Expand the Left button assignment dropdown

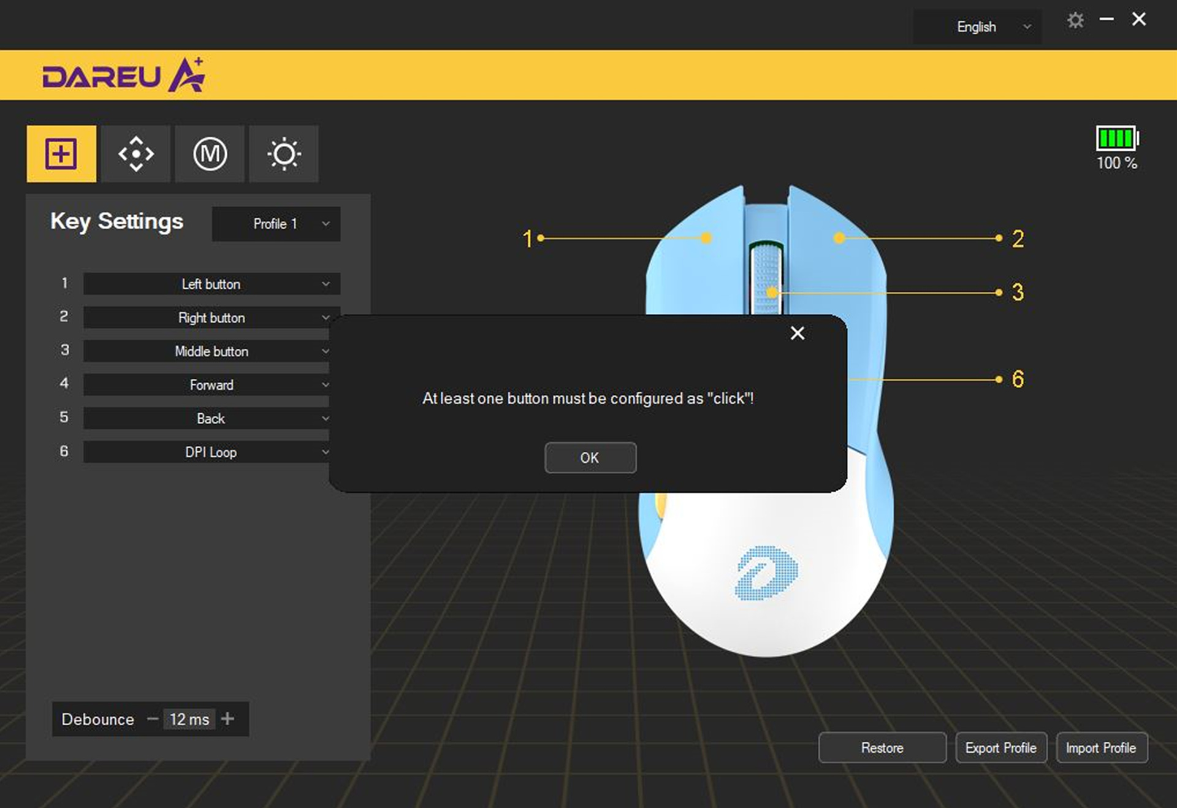[x=211, y=284]
